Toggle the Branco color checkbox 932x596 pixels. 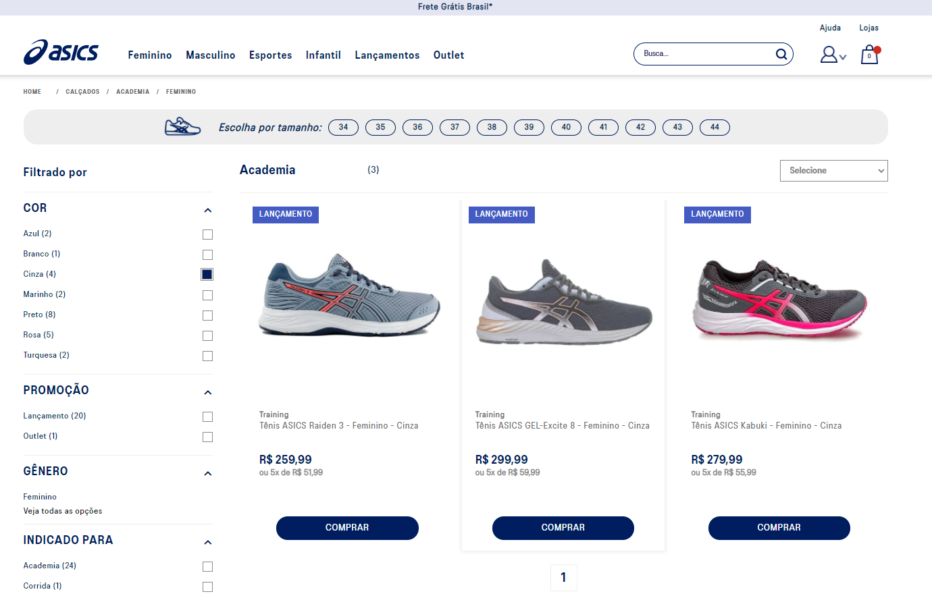point(207,254)
